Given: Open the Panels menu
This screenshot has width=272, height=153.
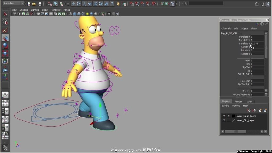Looking at the screenshot, I should [67, 10].
